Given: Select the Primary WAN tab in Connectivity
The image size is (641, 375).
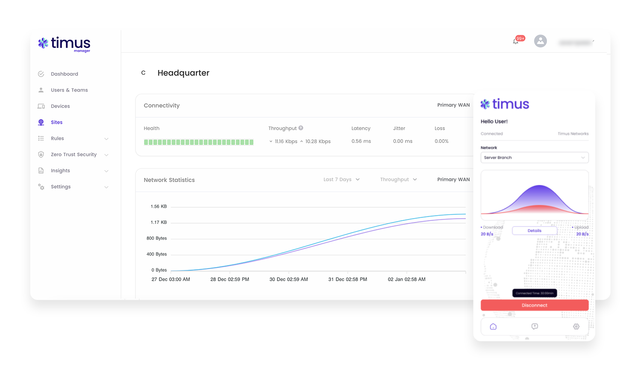Looking at the screenshot, I should coord(453,105).
